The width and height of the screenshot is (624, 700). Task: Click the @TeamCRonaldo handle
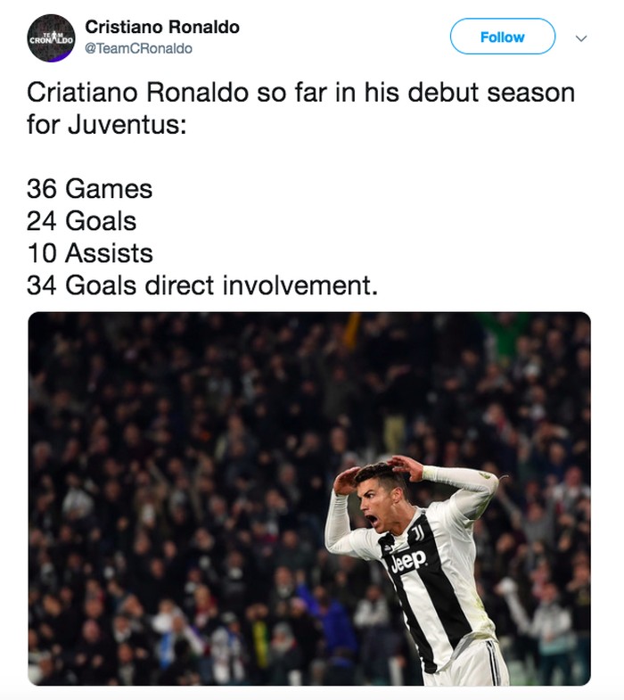point(138,48)
